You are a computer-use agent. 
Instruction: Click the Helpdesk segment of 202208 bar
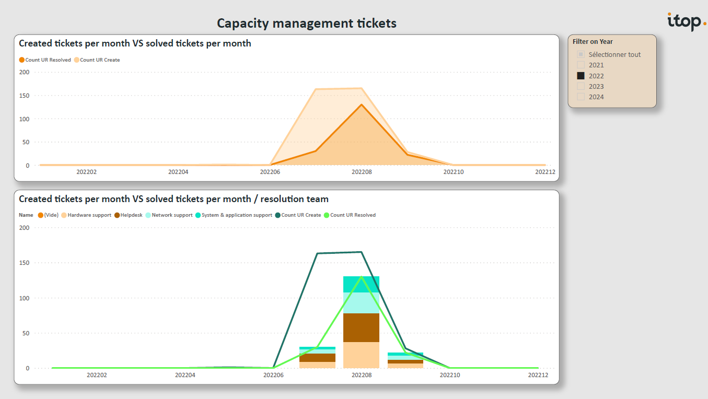361,327
